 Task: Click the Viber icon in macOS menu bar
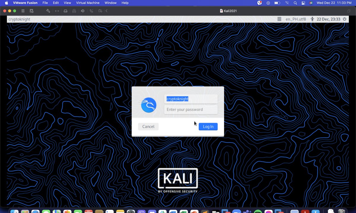coord(260,3)
